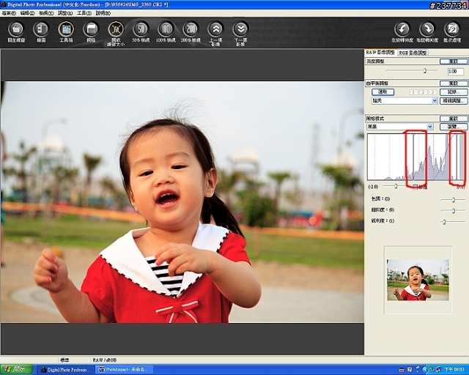The height and width of the screenshot is (375, 469).
Task: Open the 調整 (Adjustment) menu
Action: pyautogui.click(x=65, y=13)
